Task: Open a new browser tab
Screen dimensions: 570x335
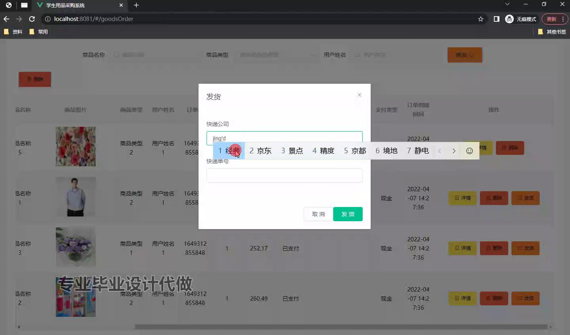Action: [136, 5]
